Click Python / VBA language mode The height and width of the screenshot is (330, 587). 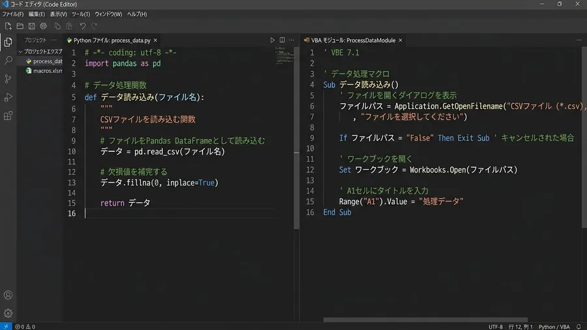tap(554, 327)
